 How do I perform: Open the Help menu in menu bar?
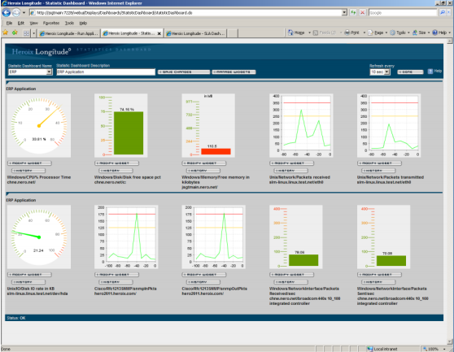83,23
